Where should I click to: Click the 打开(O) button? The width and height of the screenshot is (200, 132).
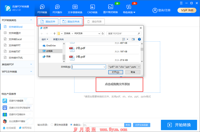(115, 72)
